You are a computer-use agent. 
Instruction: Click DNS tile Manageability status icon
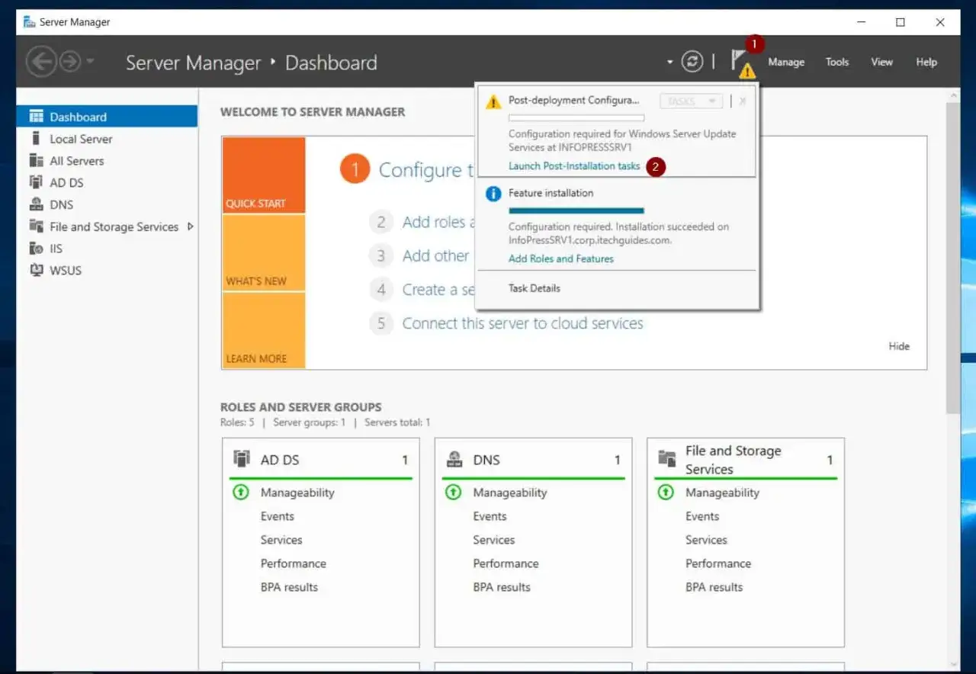[x=454, y=493]
